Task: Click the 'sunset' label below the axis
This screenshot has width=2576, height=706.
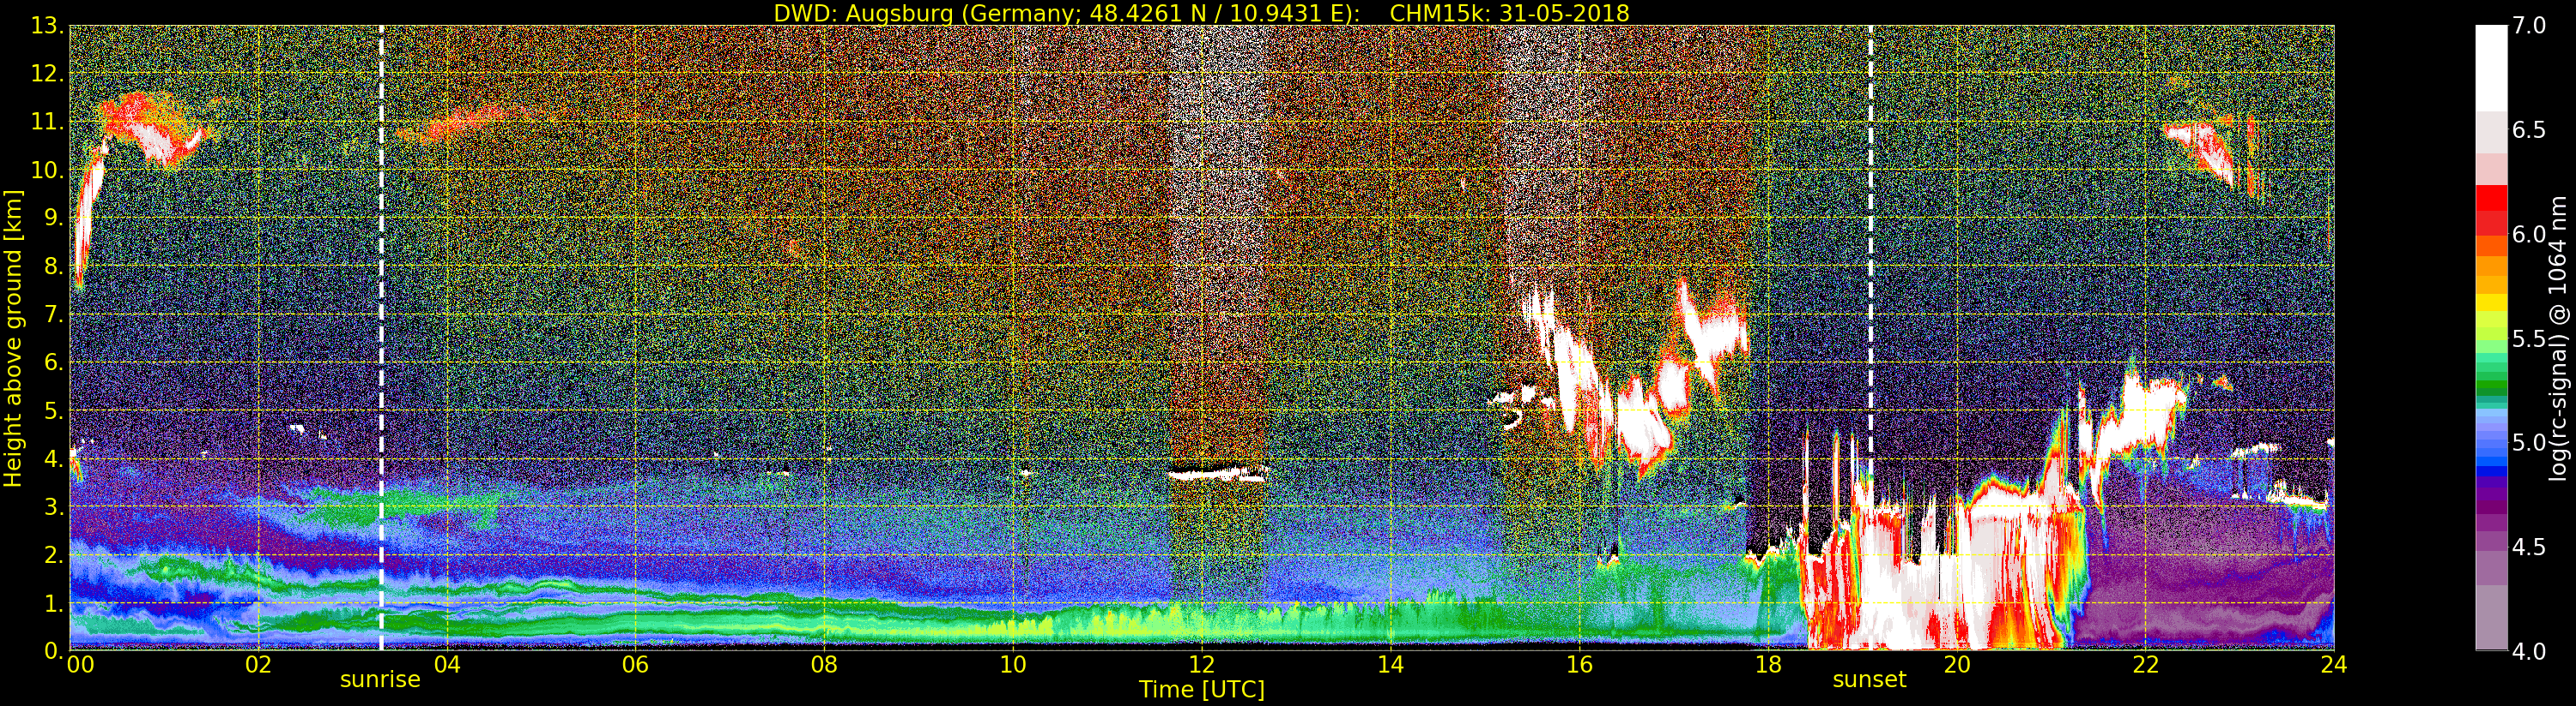Action: [x=1869, y=680]
